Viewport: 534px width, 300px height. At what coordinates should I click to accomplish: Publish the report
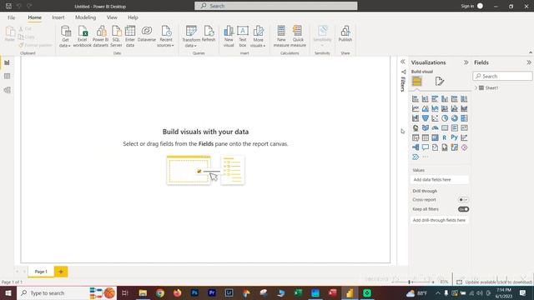[345, 34]
